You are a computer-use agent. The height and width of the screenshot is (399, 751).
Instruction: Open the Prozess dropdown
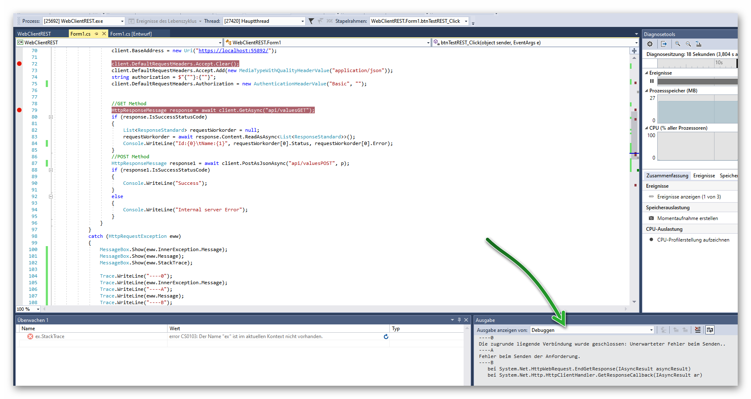[x=122, y=21]
